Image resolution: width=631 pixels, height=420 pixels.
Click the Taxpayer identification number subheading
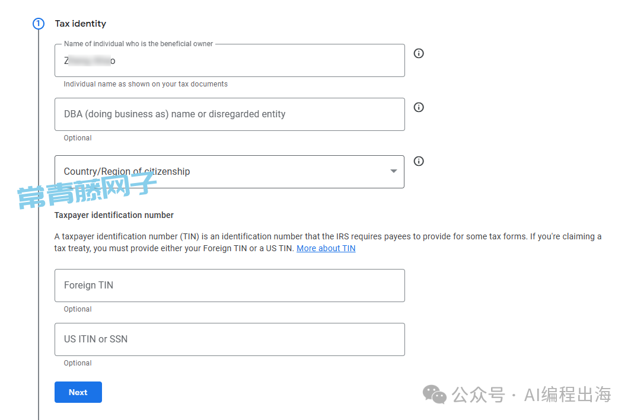(x=114, y=215)
